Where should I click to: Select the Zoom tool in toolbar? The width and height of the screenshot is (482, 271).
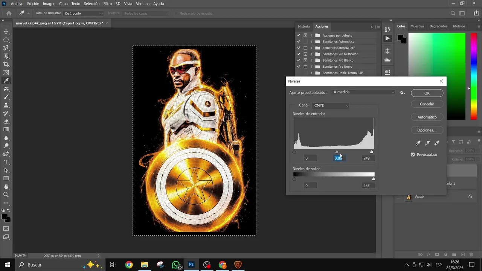point(6,195)
